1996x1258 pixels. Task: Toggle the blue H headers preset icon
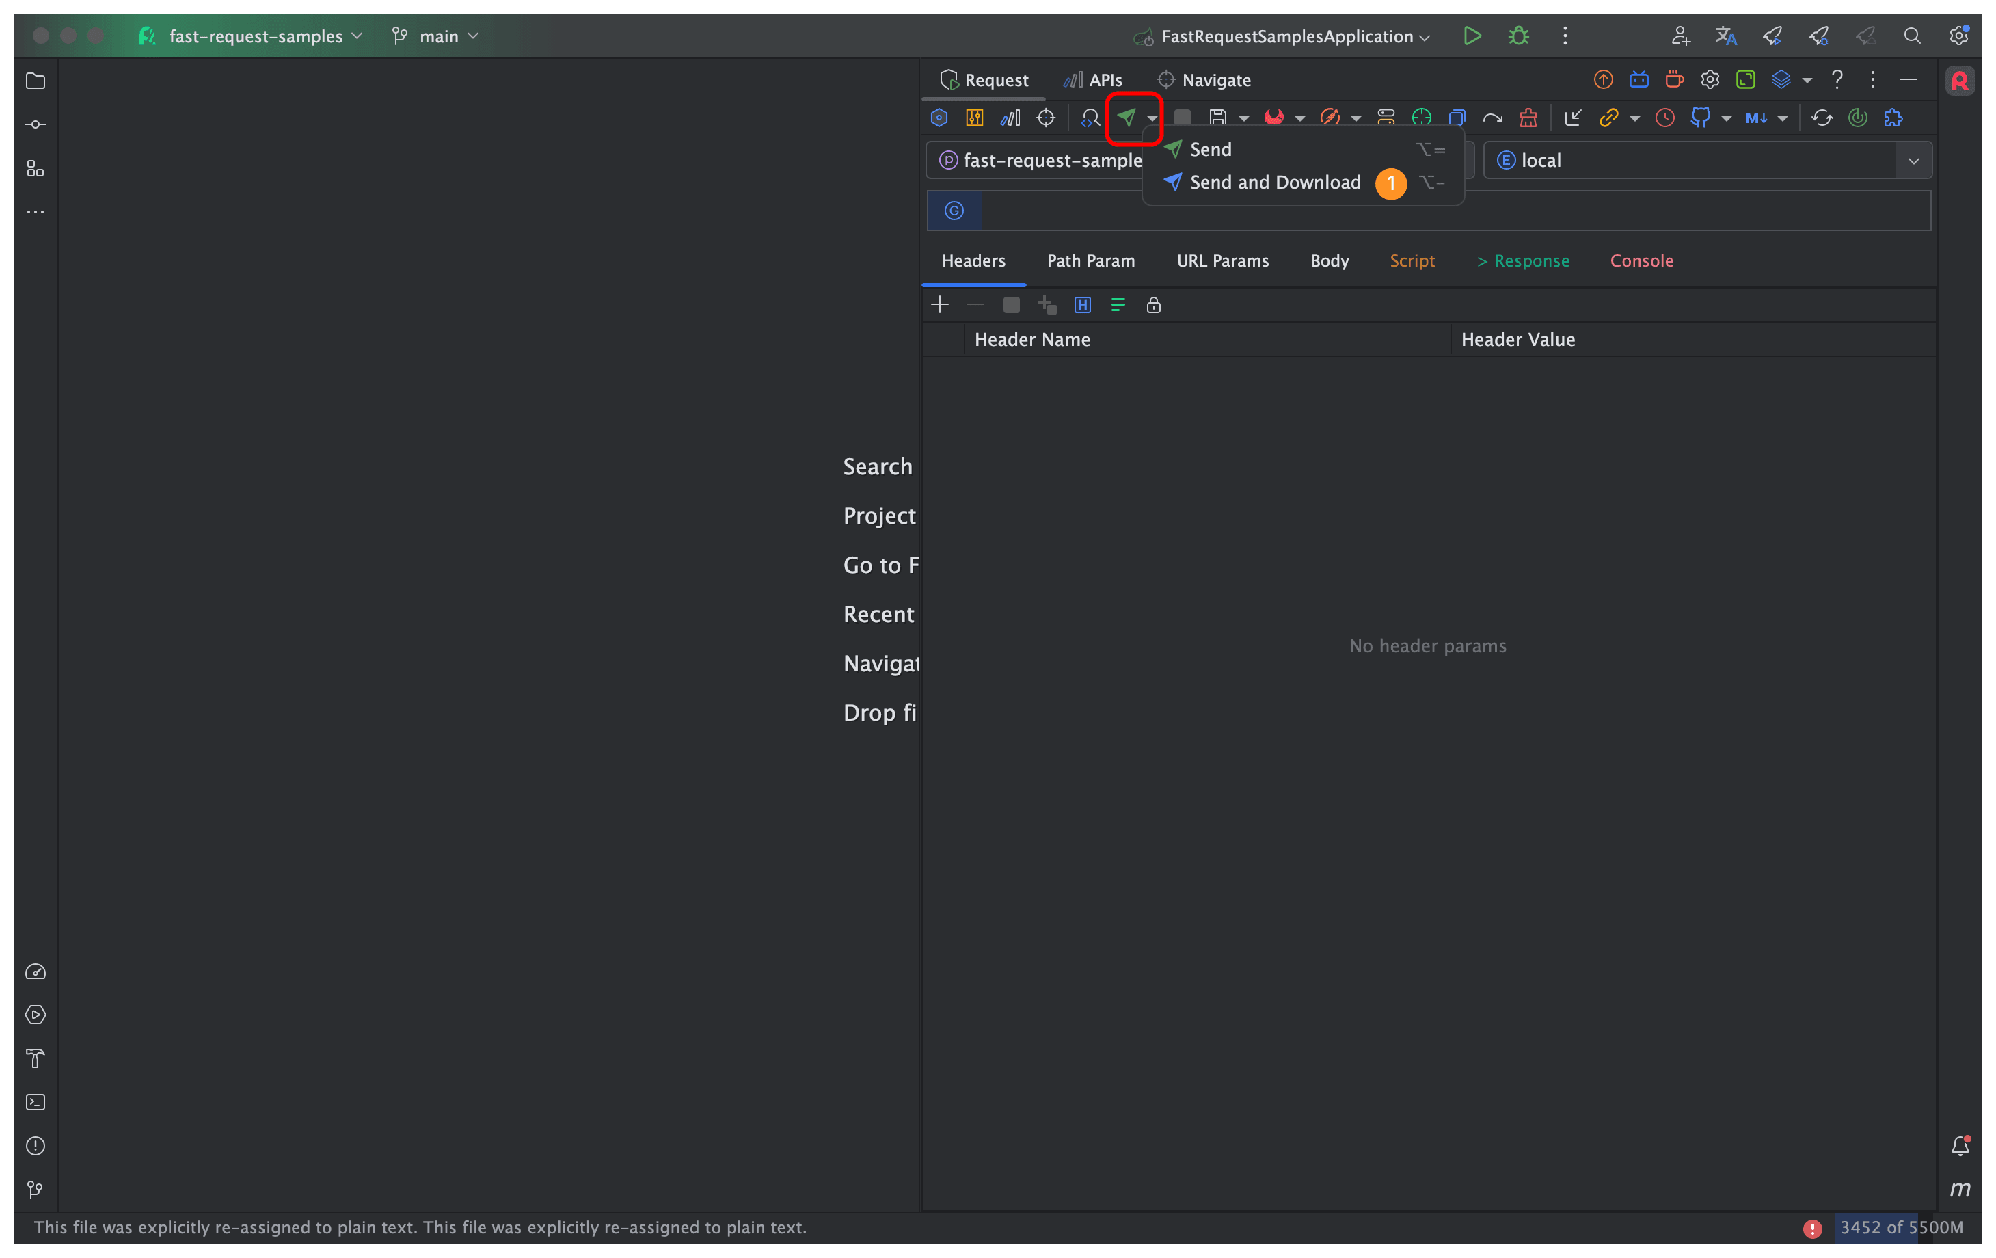click(x=1083, y=304)
